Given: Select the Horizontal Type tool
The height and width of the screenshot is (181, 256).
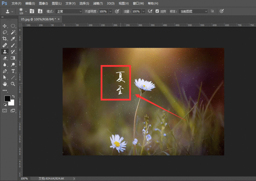Looking at the screenshot, I should (x=13, y=71).
